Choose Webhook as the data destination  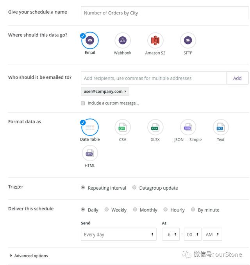tap(123, 40)
